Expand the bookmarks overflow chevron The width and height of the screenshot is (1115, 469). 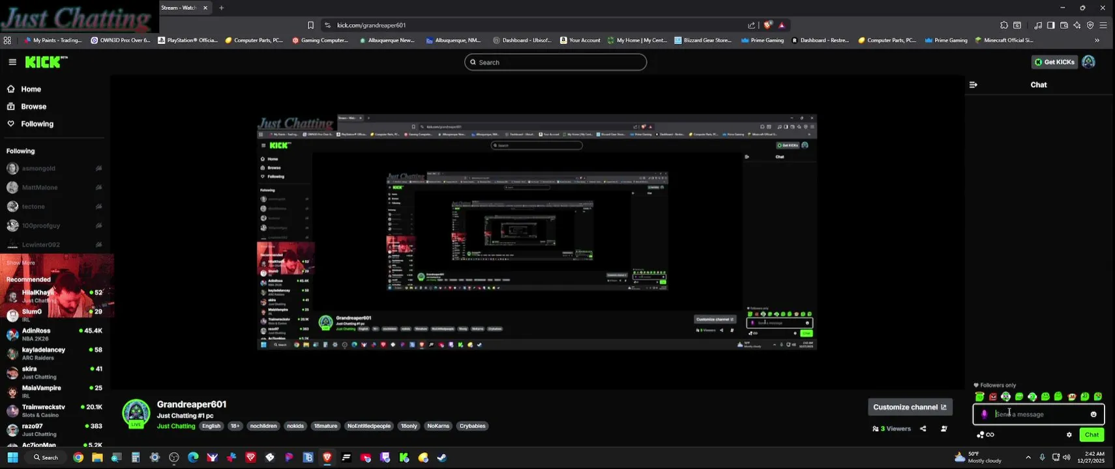click(x=1097, y=40)
